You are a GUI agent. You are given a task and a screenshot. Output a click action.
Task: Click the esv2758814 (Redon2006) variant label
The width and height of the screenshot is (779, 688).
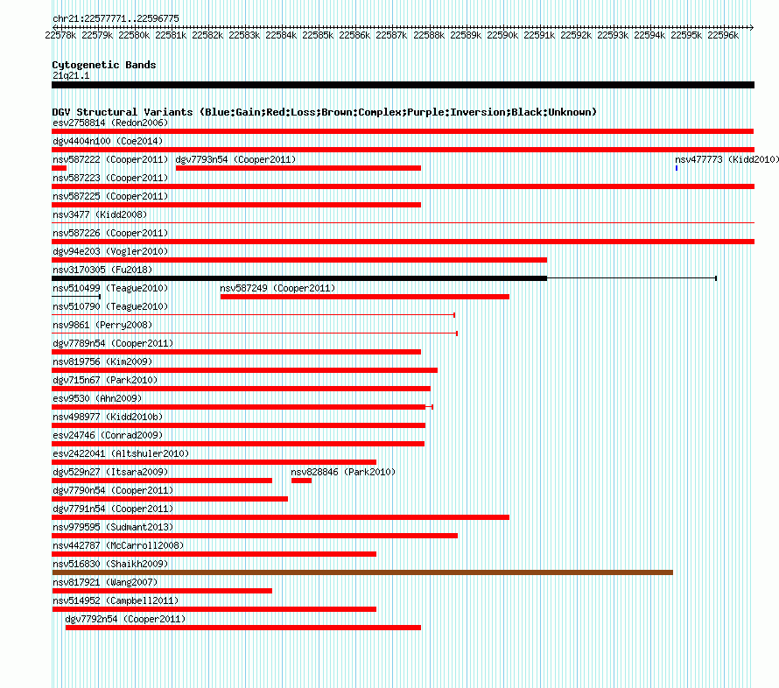[110, 123]
